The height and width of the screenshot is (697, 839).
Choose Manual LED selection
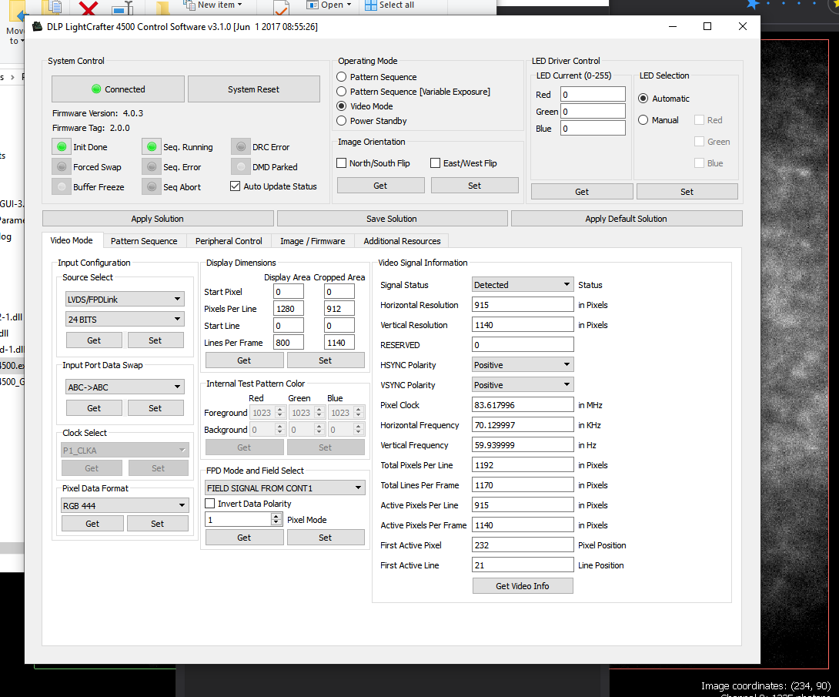click(x=643, y=120)
